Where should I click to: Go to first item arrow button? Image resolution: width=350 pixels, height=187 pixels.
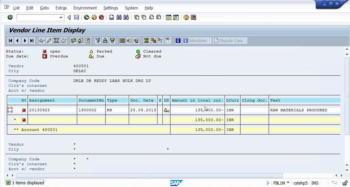pyautogui.click(x=10, y=40)
